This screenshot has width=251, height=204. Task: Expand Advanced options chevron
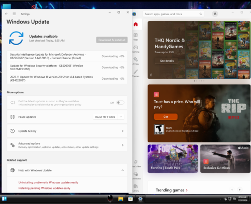pos(122,145)
